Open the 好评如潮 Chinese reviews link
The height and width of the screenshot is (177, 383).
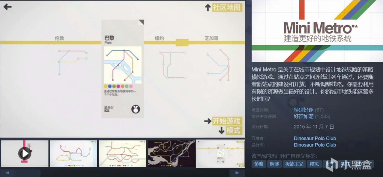303,116
